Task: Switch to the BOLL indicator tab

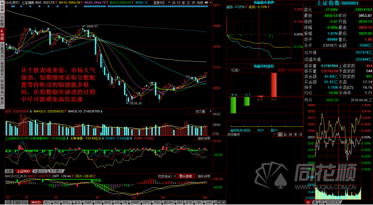Action: point(65,202)
